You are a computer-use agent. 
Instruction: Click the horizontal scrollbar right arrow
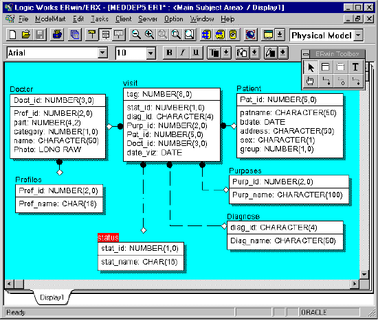click(355, 284)
